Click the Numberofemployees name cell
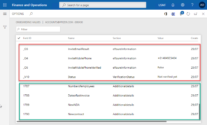The image size is (207, 125). click(81, 86)
